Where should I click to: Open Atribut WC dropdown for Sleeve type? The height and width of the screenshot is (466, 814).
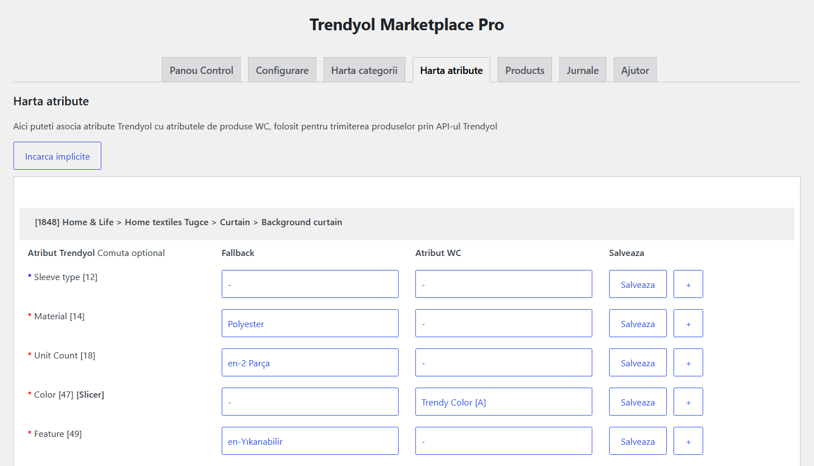point(504,284)
